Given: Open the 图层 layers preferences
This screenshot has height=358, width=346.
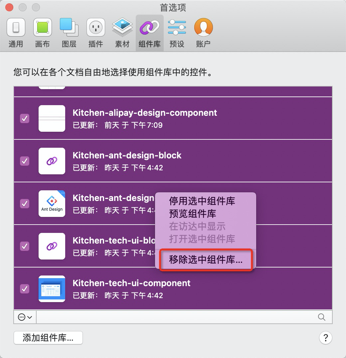Looking at the screenshot, I should coord(69,33).
